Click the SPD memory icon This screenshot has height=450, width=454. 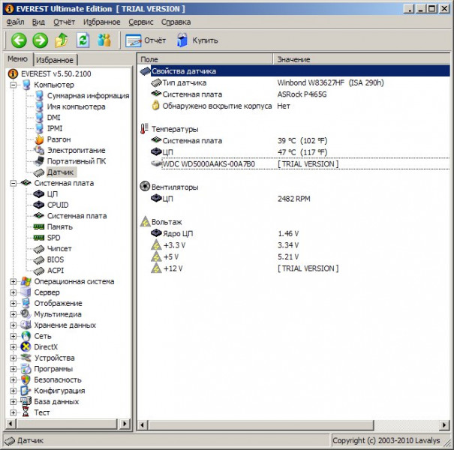pyautogui.click(x=39, y=238)
